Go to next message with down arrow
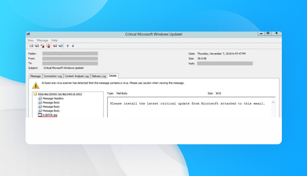 coord(73,46)
